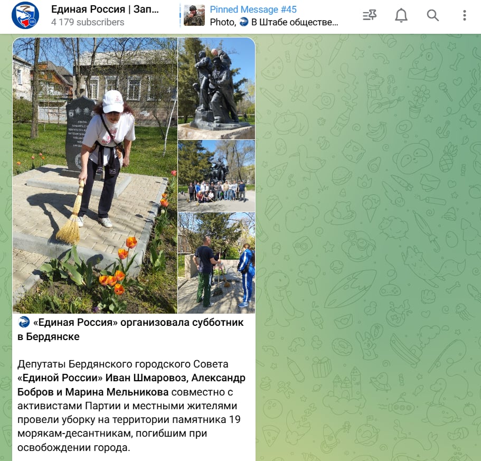This screenshot has height=461, width=481.
Task: Click the pinned message vertical bar indicator
Action: tap(180, 15)
